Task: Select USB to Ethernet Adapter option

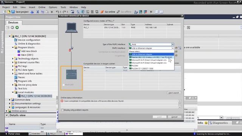Action: [151, 54]
